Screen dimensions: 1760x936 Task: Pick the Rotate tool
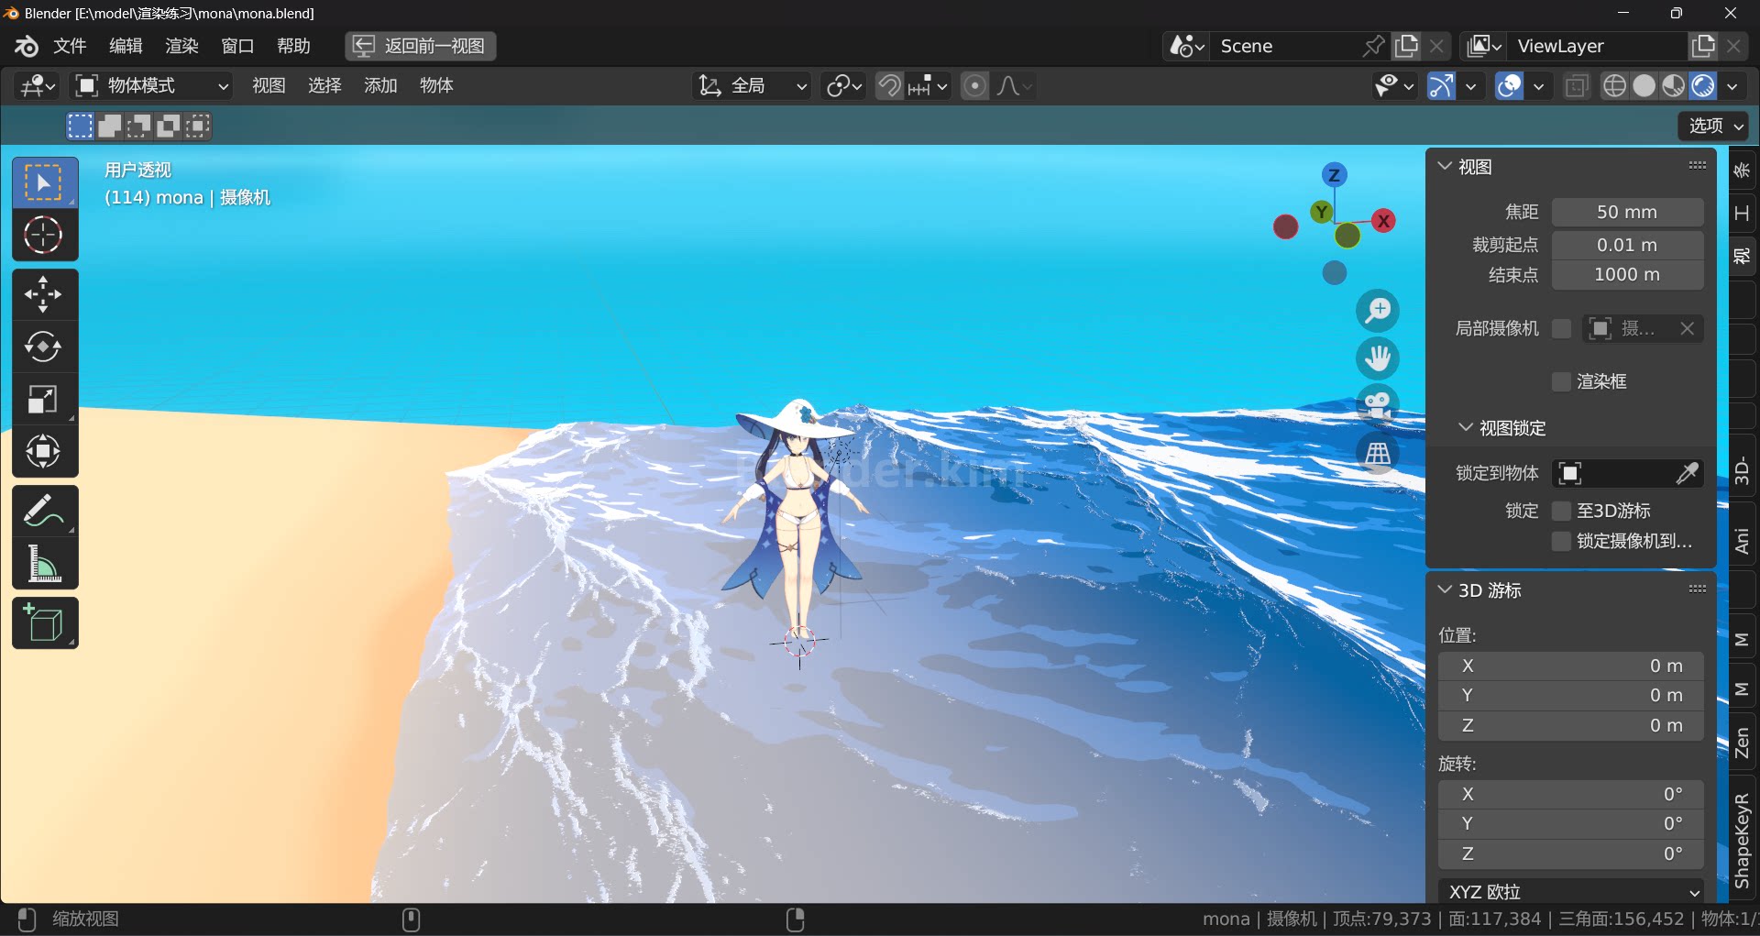(44, 347)
